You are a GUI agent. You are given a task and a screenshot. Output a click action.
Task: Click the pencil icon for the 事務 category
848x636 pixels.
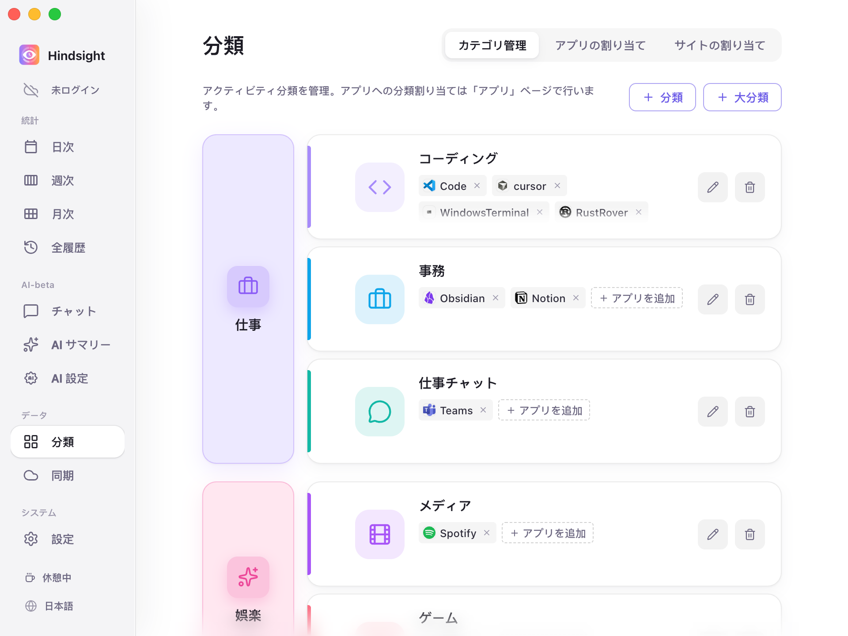pyautogui.click(x=712, y=299)
